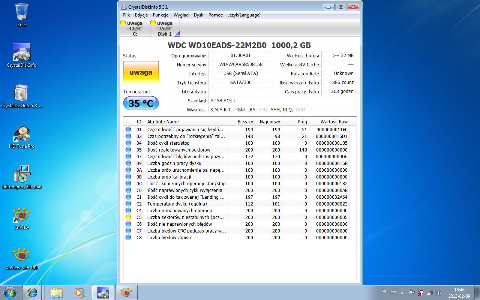Click the status orb beside attribute C8
The image size is (480, 300).
128,237
